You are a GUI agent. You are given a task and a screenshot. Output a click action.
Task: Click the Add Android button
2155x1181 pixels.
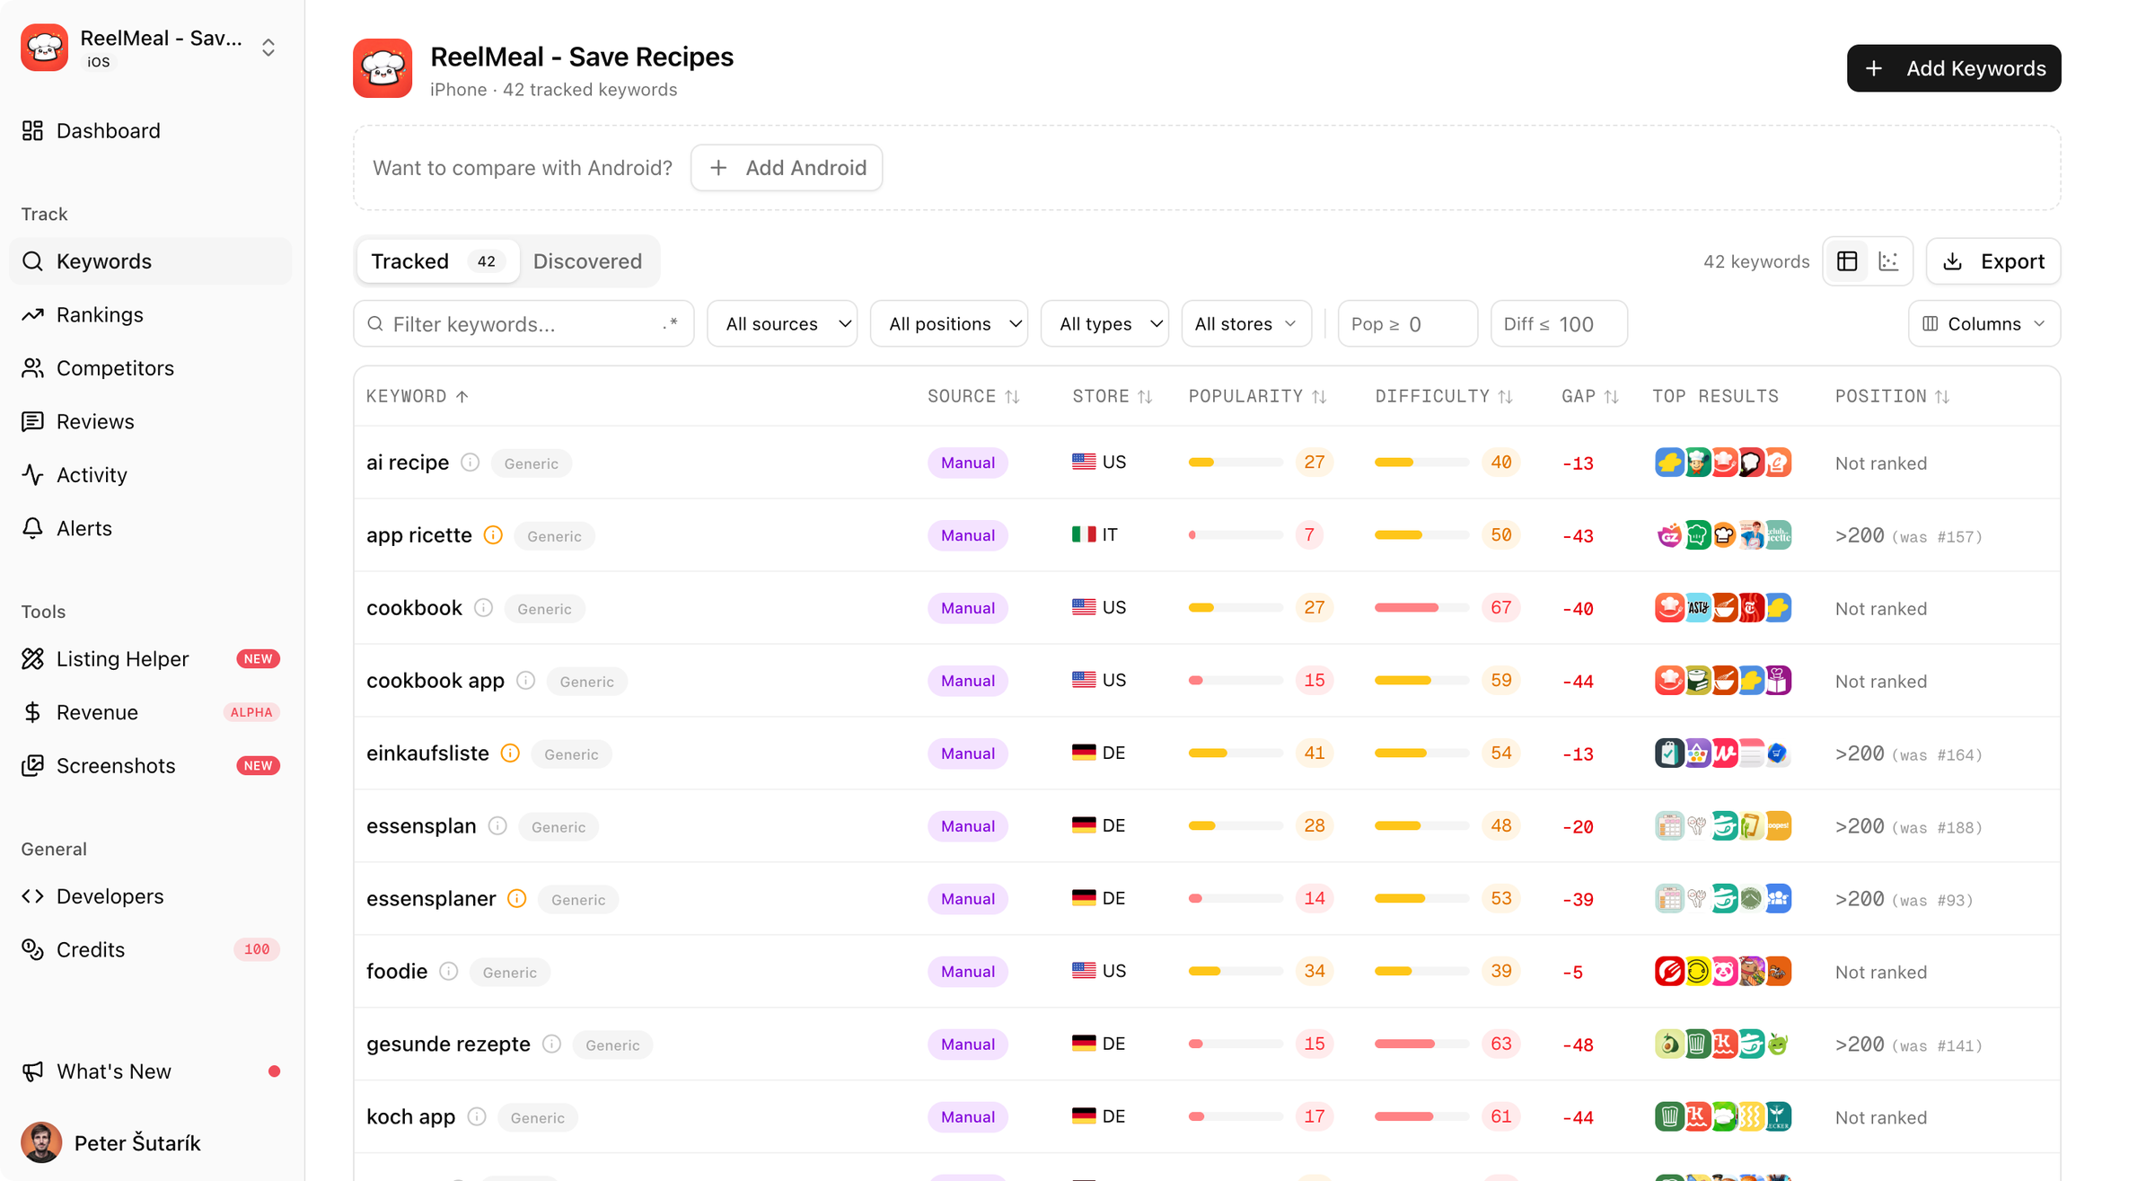coord(787,168)
